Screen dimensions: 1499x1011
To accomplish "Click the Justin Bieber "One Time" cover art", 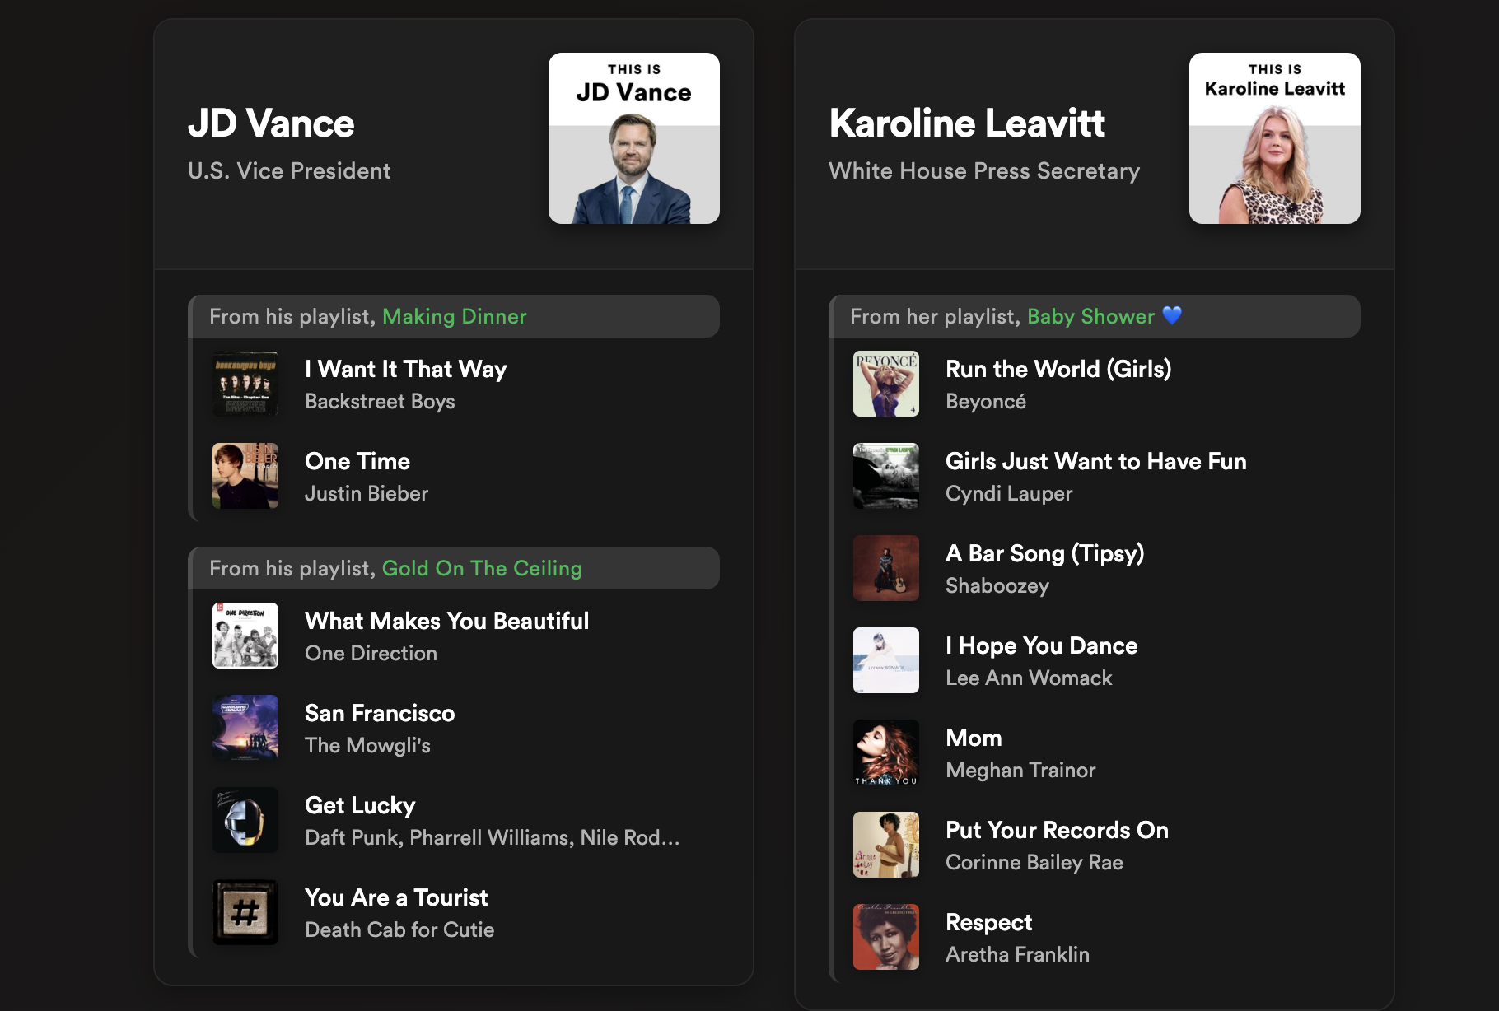I will click(x=245, y=476).
